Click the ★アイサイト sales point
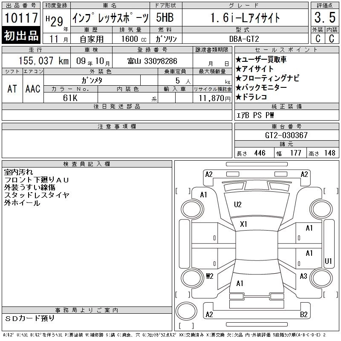The width and height of the screenshot is (341, 341). pyautogui.click(x=254, y=69)
